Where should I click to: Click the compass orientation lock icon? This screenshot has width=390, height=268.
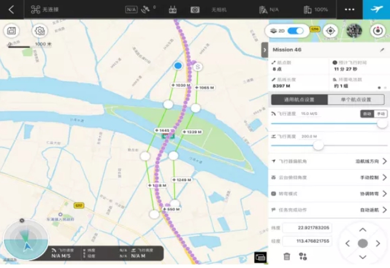(377, 31)
